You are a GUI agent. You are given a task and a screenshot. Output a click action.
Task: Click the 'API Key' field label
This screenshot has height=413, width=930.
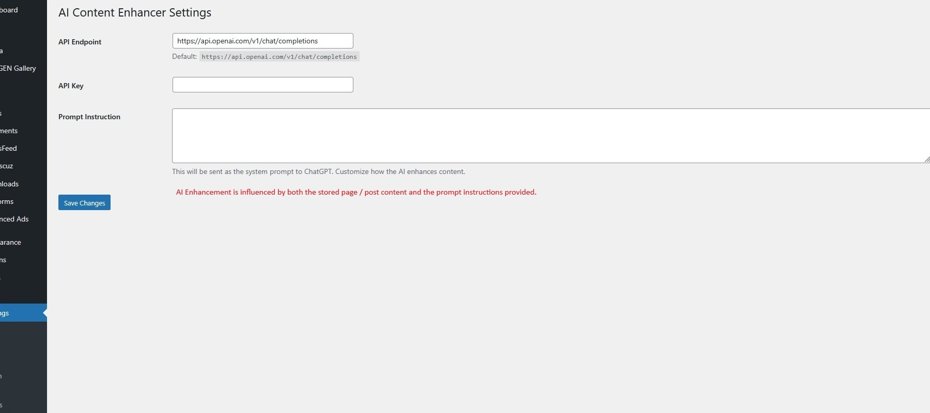pyautogui.click(x=71, y=86)
